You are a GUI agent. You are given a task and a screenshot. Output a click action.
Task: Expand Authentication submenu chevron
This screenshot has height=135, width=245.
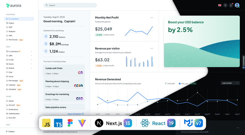(31, 114)
